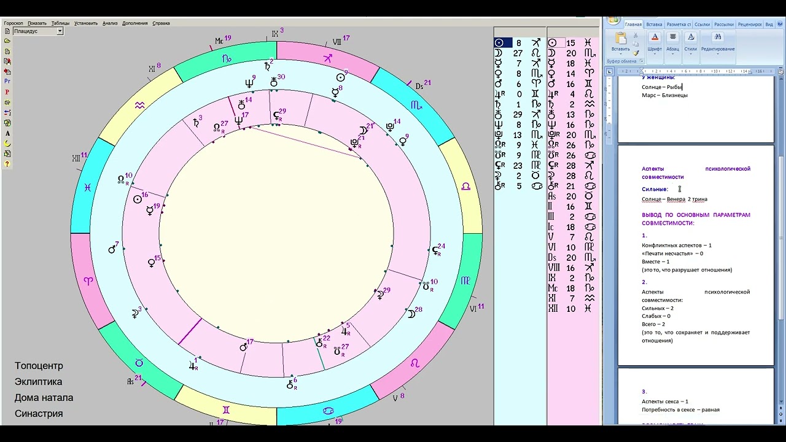Viewport: 786px width, 442px height.
Task: Click 'Конфликтных аспектов – 1' line
Action: coord(677,245)
